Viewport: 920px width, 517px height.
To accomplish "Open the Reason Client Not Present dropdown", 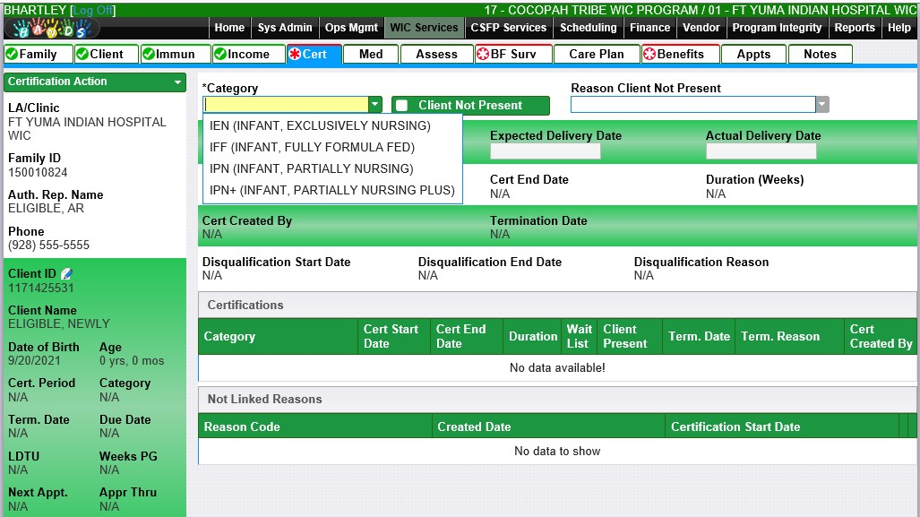I will tap(821, 105).
